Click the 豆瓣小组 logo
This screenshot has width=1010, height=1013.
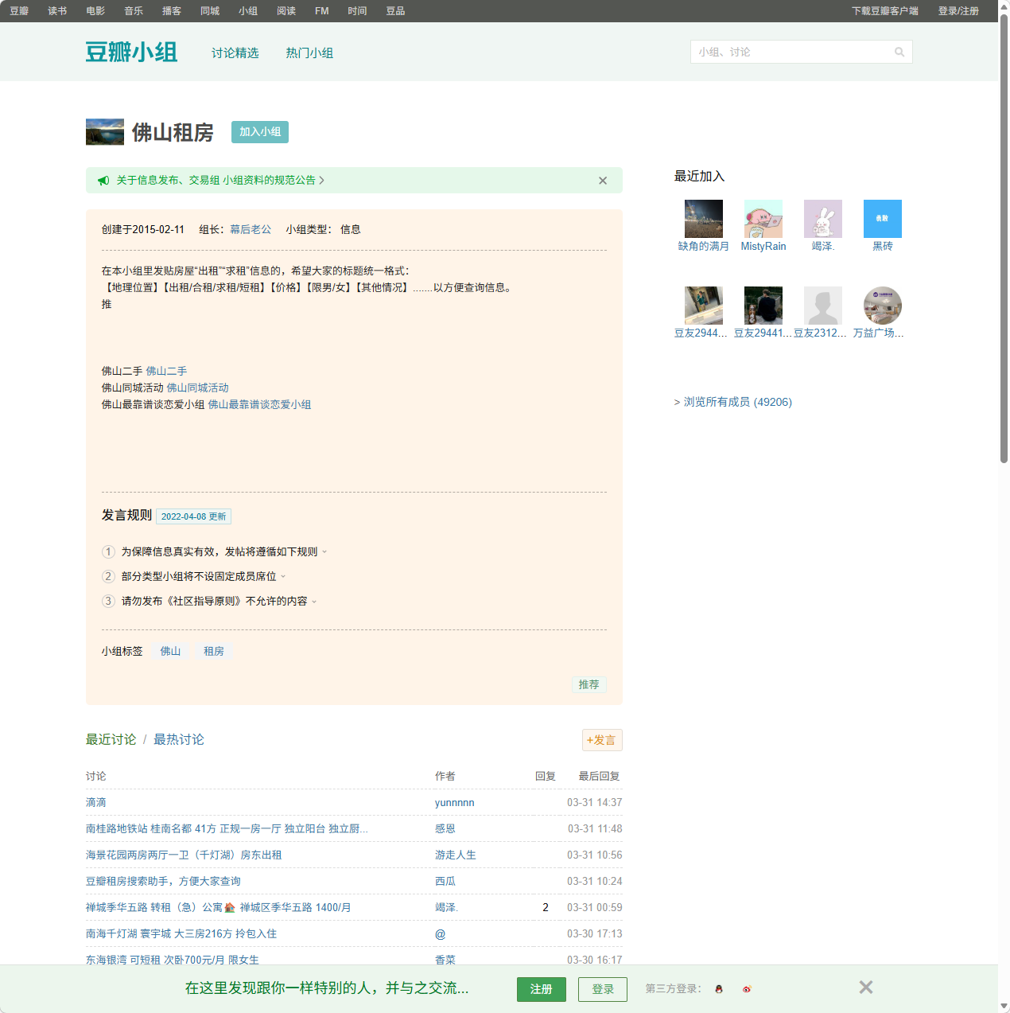(131, 51)
